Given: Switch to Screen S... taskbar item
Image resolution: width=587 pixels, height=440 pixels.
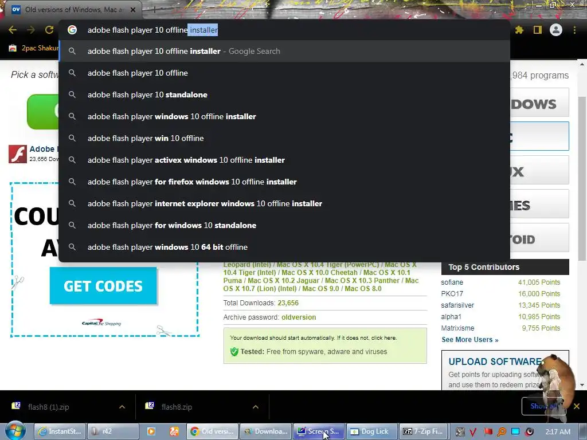Looking at the screenshot, I should [x=319, y=431].
